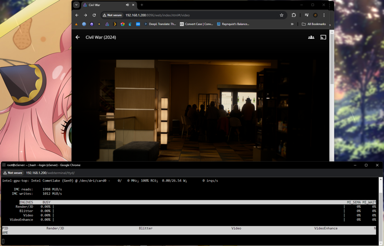Focus terminal window URL 192.168.1.200/webterminal/ttyd/
Image resolution: width=384 pixels, height=246 pixels.
[x=50, y=173]
